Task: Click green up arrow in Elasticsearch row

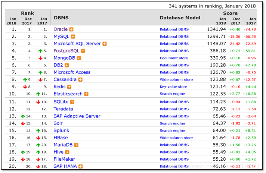Action: [x=38, y=94]
